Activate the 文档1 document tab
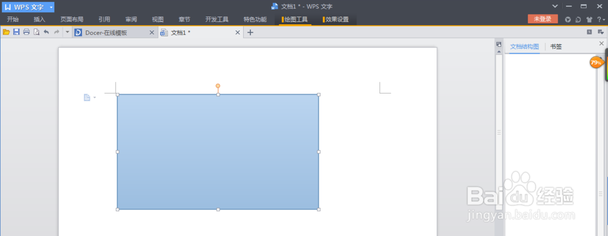The height and width of the screenshot is (236, 608). click(181, 33)
